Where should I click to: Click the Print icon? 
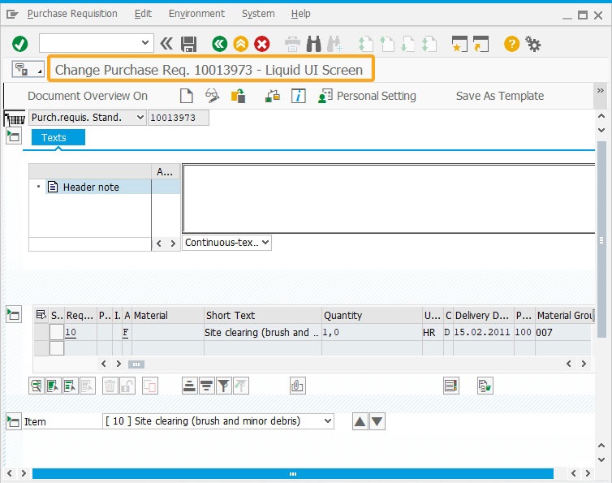pos(292,44)
